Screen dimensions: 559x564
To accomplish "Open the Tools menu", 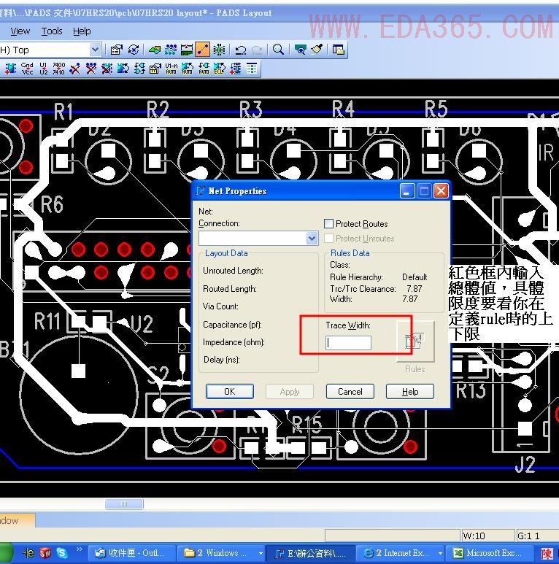I will 52,31.
